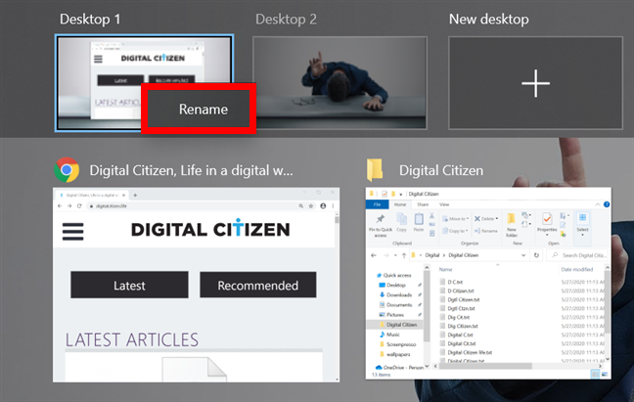634x402 pixels.
Task: Close the Digital Citizen Chrome tab
Action: click(x=123, y=196)
